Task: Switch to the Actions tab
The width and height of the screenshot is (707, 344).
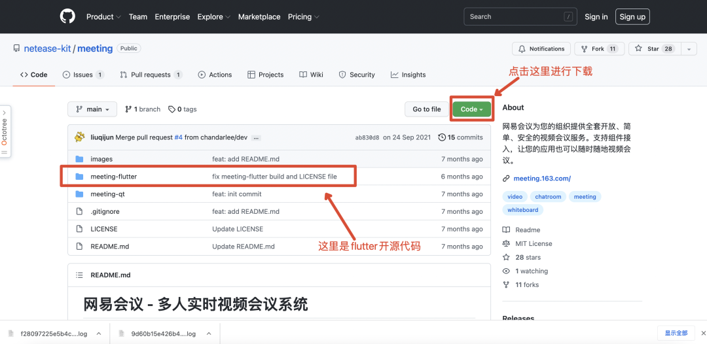Action: tap(215, 75)
